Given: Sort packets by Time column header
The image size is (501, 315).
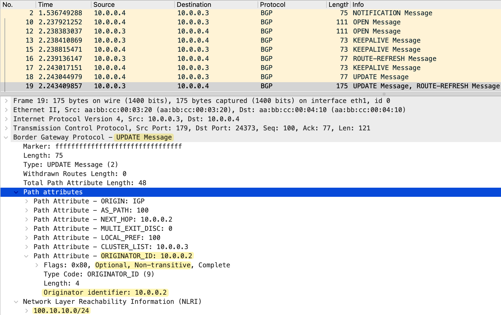Looking at the screenshot, I should click(46, 5).
